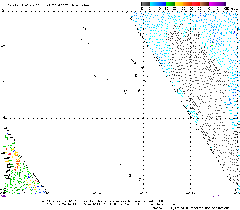Click the latitude label '-2'

tap(3, 46)
